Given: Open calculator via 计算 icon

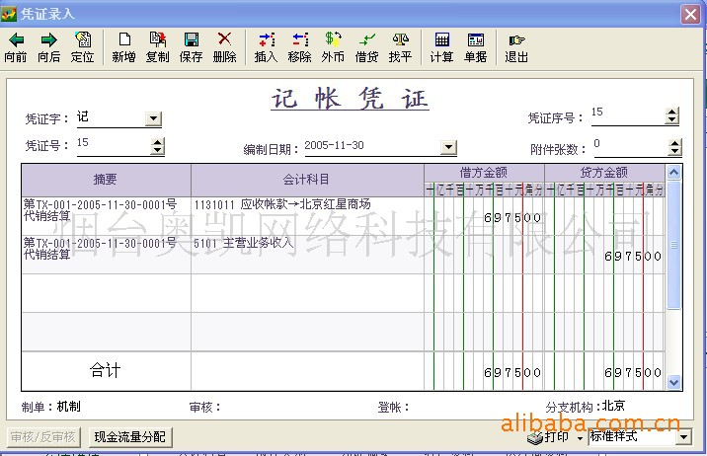Looking at the screenshot, I should (441, 47).
